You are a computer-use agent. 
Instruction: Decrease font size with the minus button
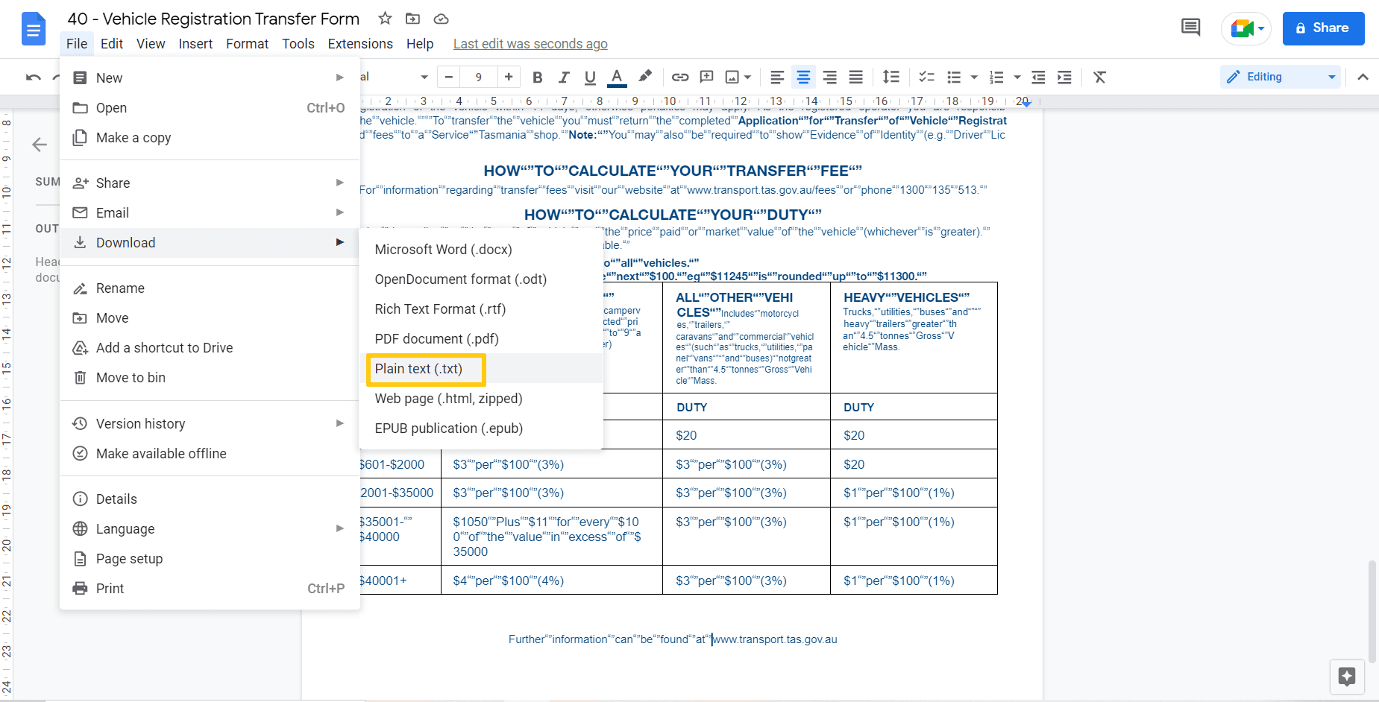[x=448, y=77]
